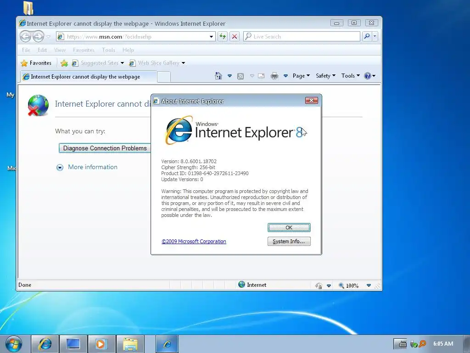The image size is (470, 353).
Task: Click Add to Favorites Bar star icon
Action: pyautogui.click(x=64, y=63)
